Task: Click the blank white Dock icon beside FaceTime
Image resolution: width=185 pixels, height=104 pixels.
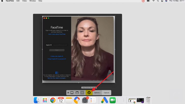Action: (x=120, y=100)
